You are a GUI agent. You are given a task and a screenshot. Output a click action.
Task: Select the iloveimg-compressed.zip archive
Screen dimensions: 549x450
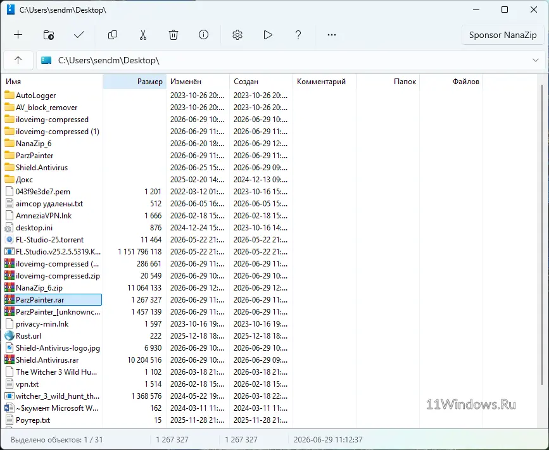(x=52, y=276)
